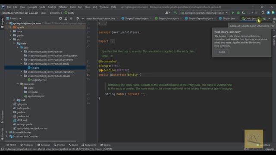Viewport: 276px width, 155px height.
Task: Click the persistence breadcrumb in navigation bar
Action: 56,13
